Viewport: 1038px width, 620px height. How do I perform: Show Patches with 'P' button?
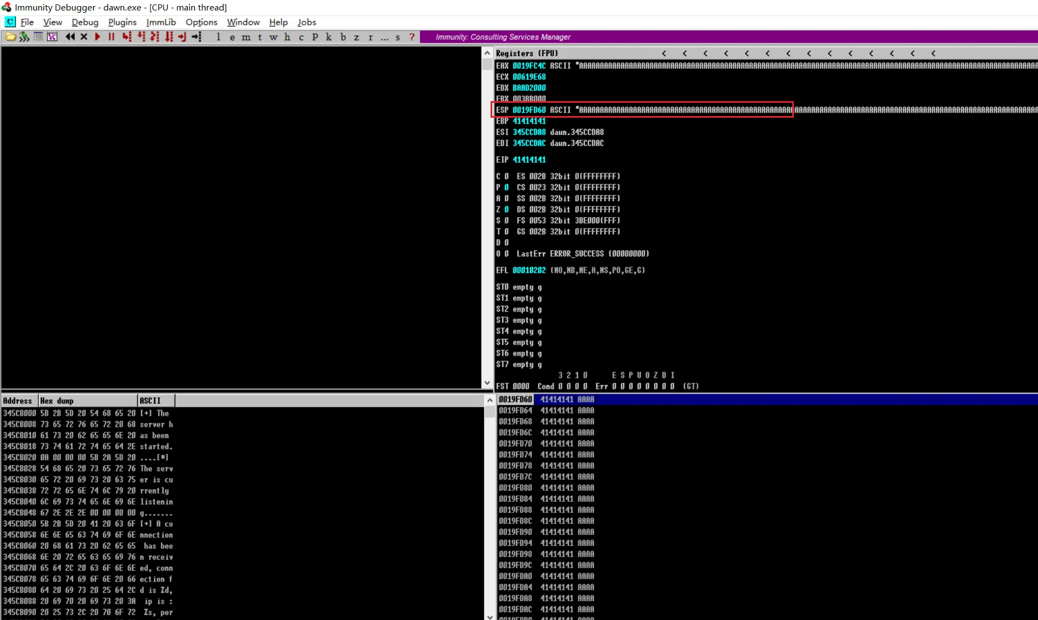point(315,37)
